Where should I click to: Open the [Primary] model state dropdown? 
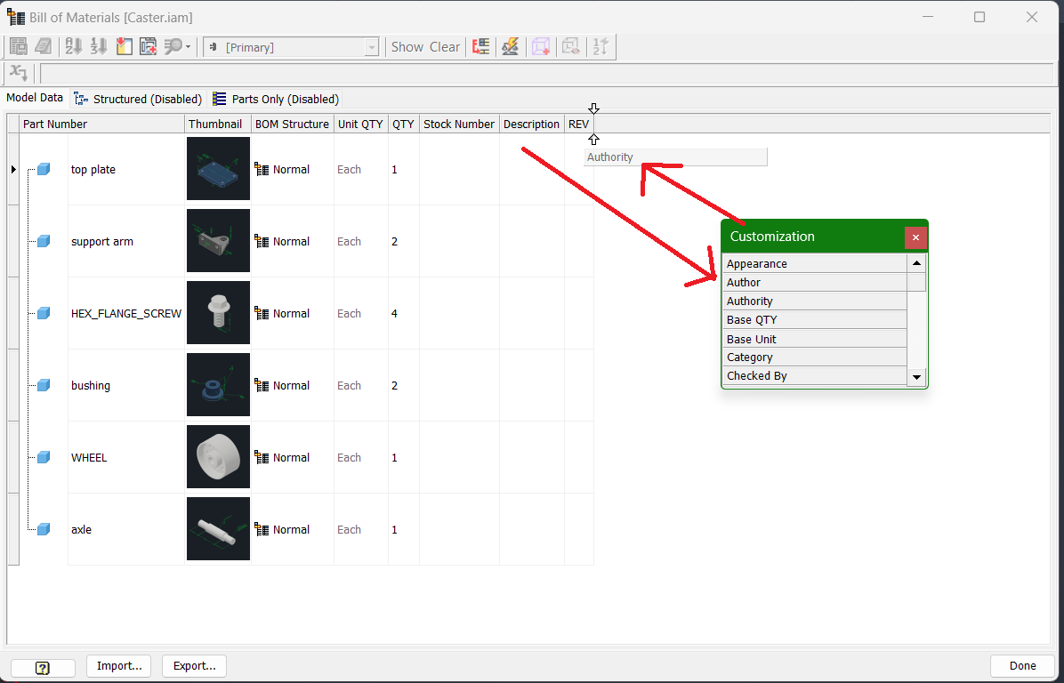(291, 47)
